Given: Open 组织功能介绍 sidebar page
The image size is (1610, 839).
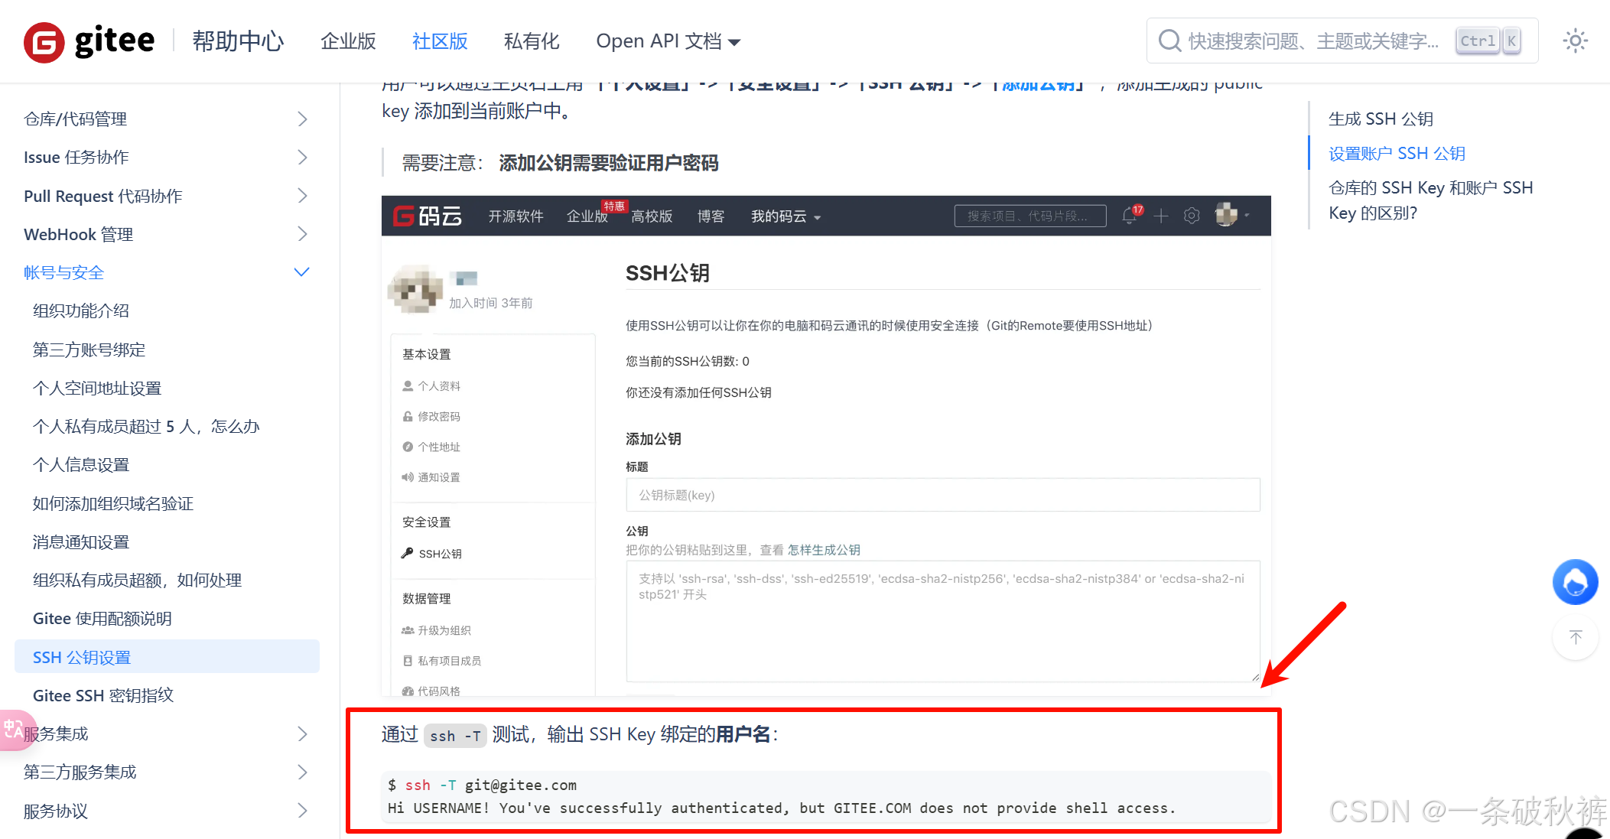Looking at the screenshot, I should [x=81, y=311].
